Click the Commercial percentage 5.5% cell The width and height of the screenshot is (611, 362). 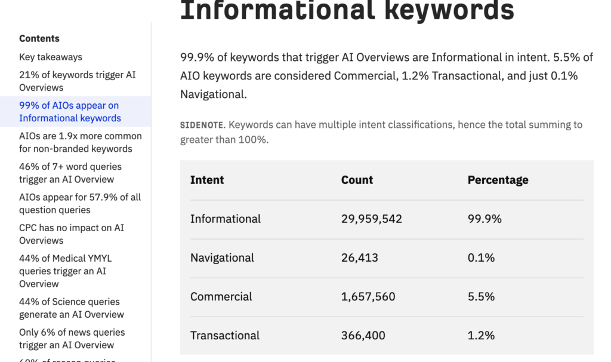(481, 296)
